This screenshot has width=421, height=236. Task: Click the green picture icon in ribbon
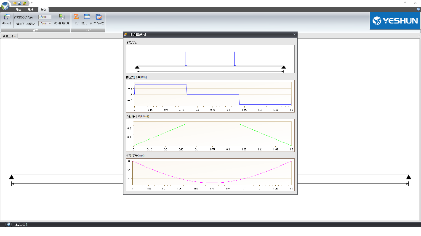tap(61, 17)
